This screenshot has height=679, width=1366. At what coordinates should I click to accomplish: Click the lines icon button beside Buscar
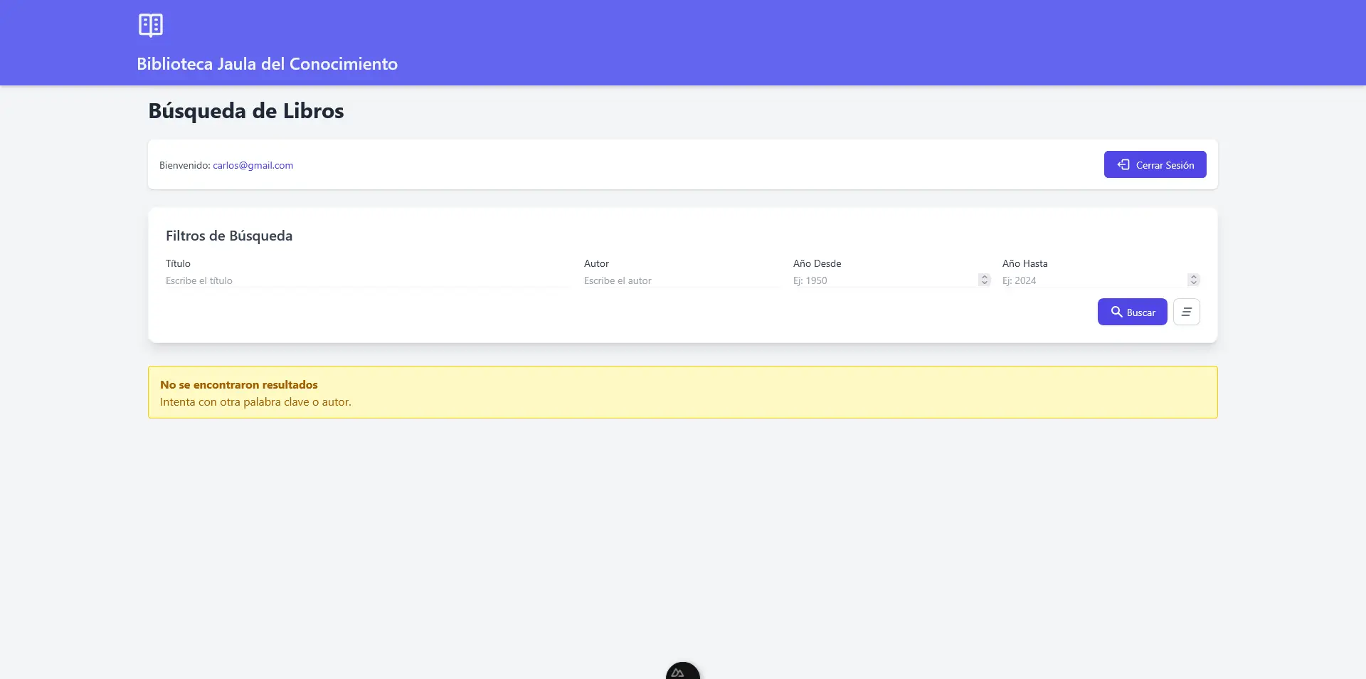[1186, 312]
